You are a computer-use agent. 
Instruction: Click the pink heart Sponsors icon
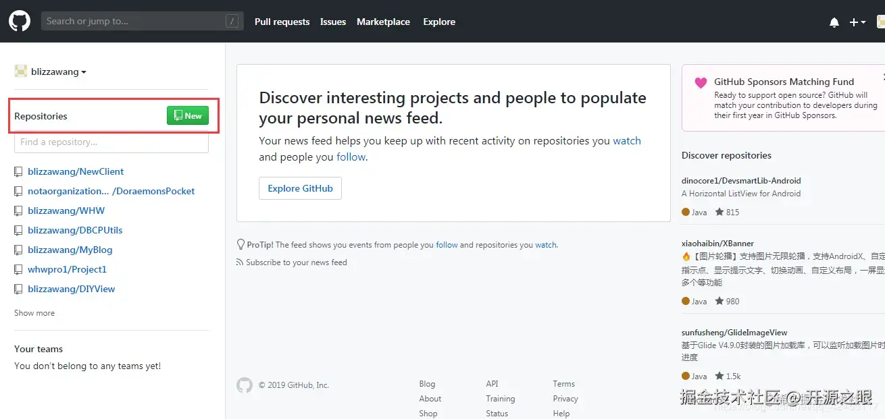coord(701,83)
